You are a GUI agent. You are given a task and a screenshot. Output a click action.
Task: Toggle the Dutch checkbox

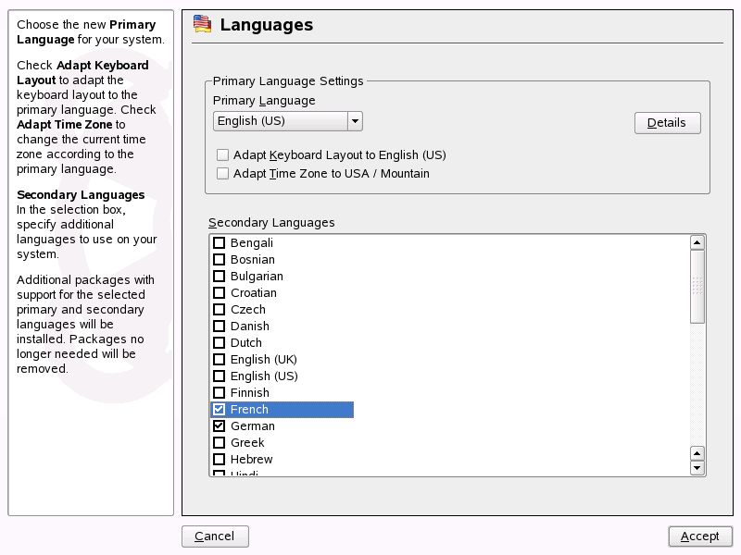click(220, 343)
